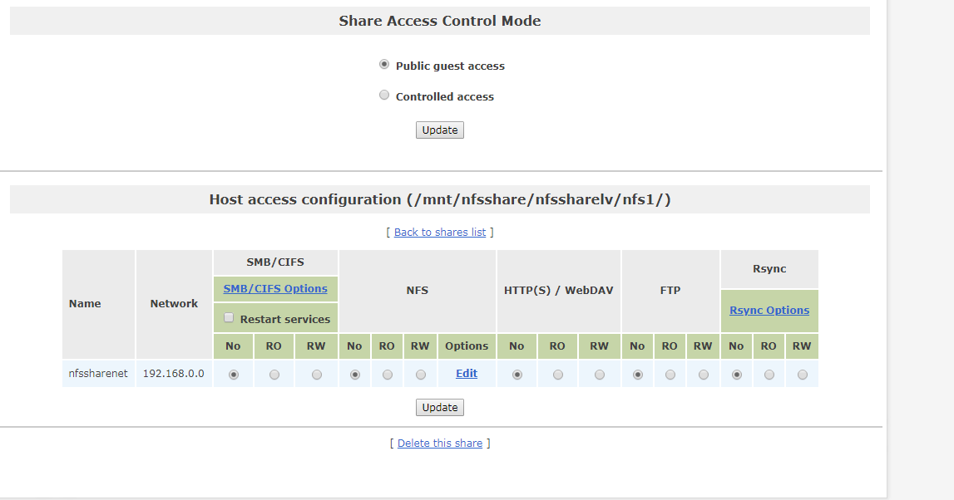The width and height of the screenshot is (954, 500).
Task: Set NFS access to RW for nfssharenet
Action: tap(420, 374)
